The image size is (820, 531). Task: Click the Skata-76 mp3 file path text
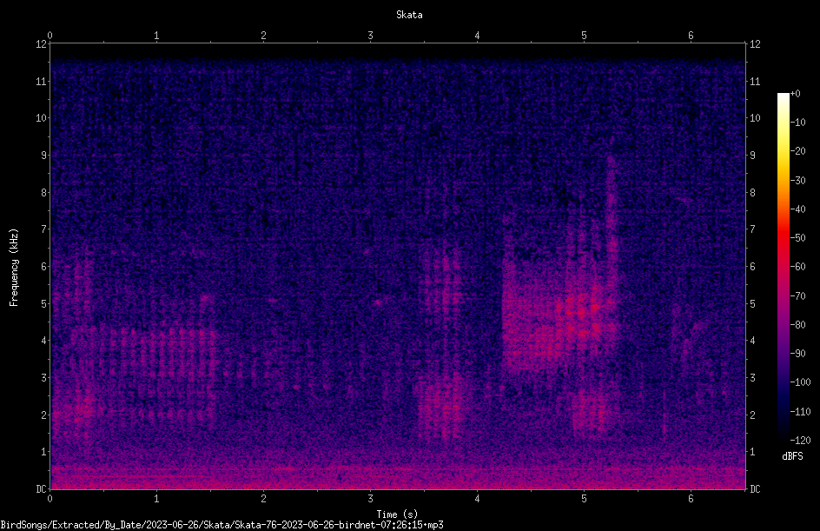222,525
